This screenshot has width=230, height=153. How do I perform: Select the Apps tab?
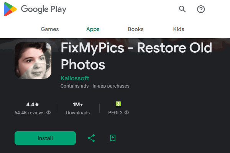tap(93, 29)
